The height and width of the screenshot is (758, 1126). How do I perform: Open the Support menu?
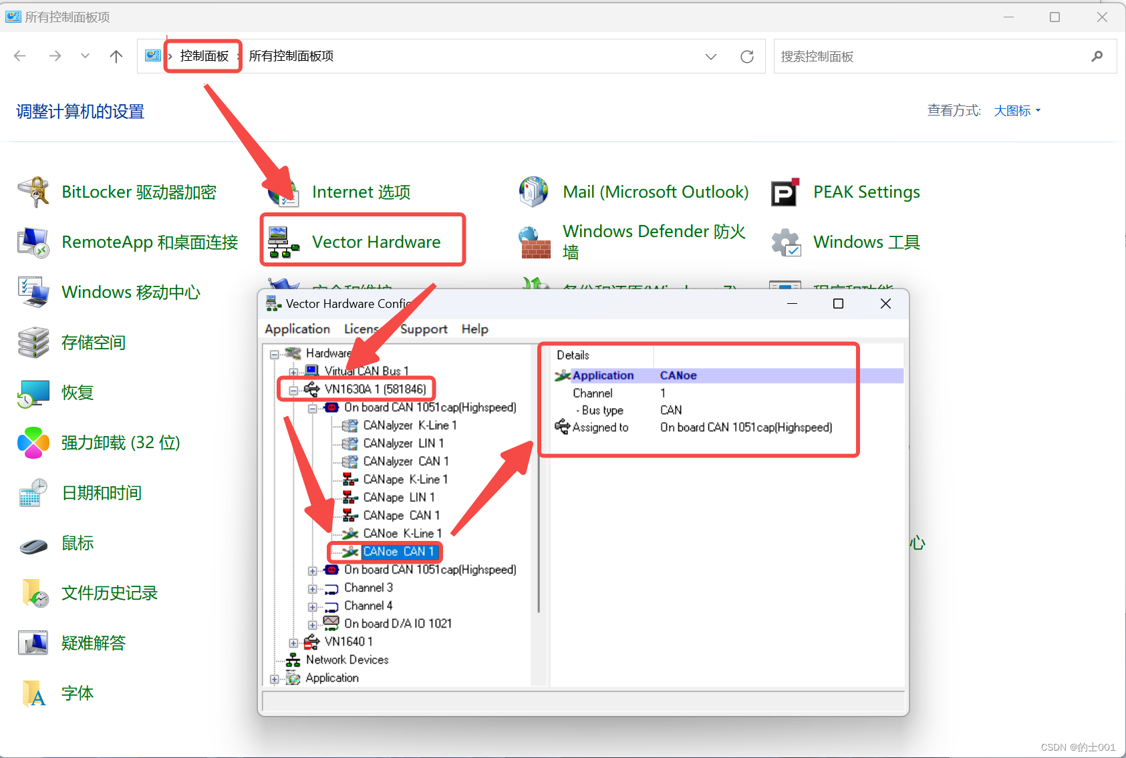point(424,329)
